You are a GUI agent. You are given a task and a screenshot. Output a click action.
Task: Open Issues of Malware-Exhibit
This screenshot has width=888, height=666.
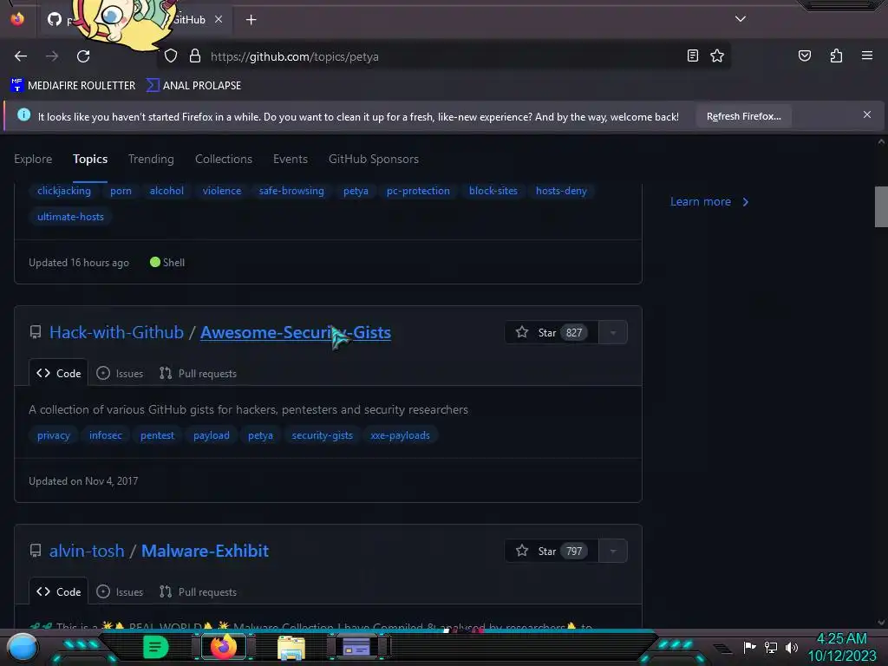[120, 591]
